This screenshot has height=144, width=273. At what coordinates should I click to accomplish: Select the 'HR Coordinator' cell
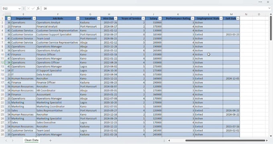[x=58, y=90]
